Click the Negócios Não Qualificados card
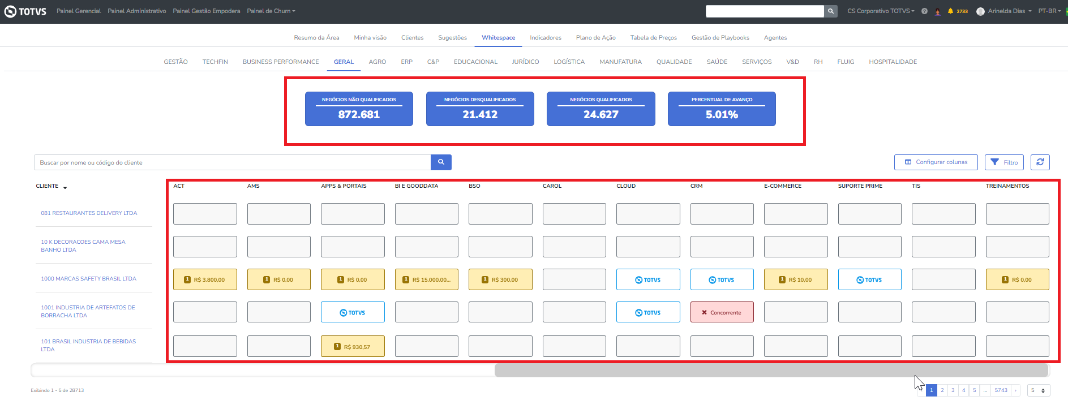Image resolution: width=1068 pixels, height=405 pixels. click(x=359, y=109)
